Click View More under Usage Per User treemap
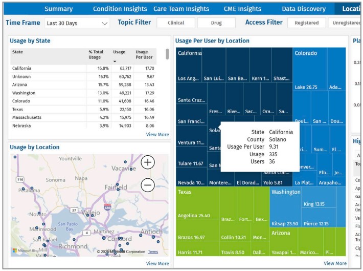The width and height of the screenshot is (363, 271). 335,263
